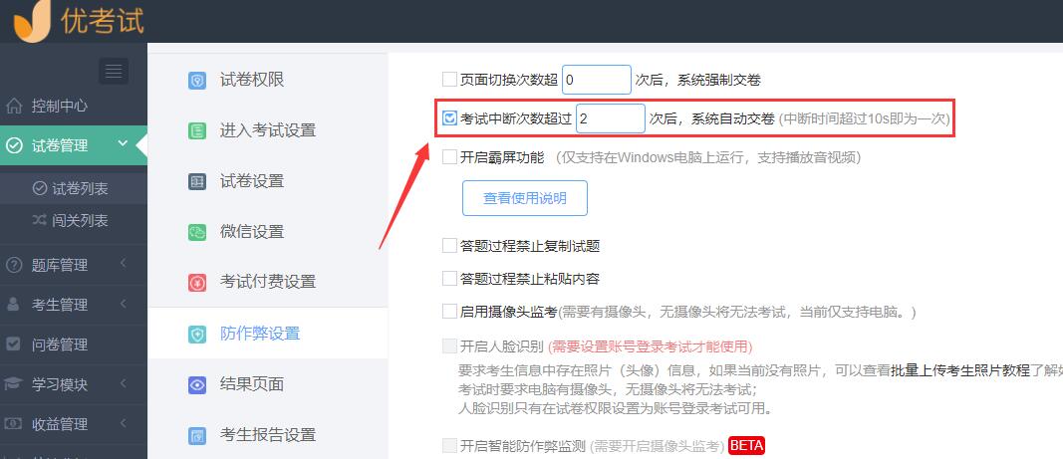The width and height of the screenshot is (1063, 459).
Task: Click the 收益管理 money icon
Action: pos(14,424)
